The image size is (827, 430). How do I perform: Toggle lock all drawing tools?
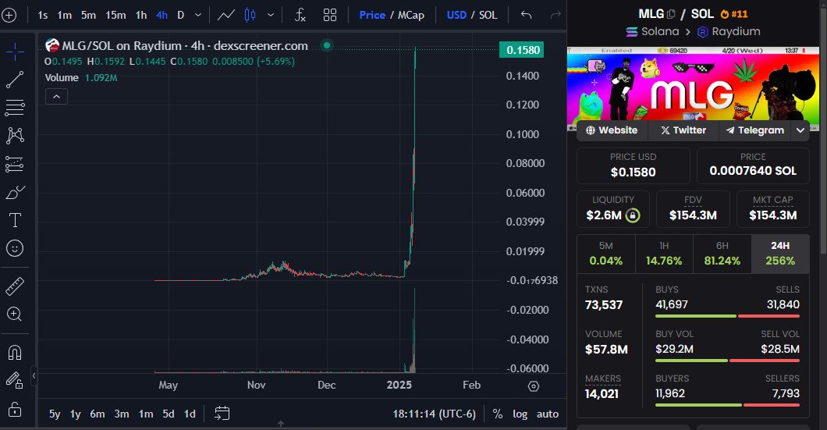[15, 409]
